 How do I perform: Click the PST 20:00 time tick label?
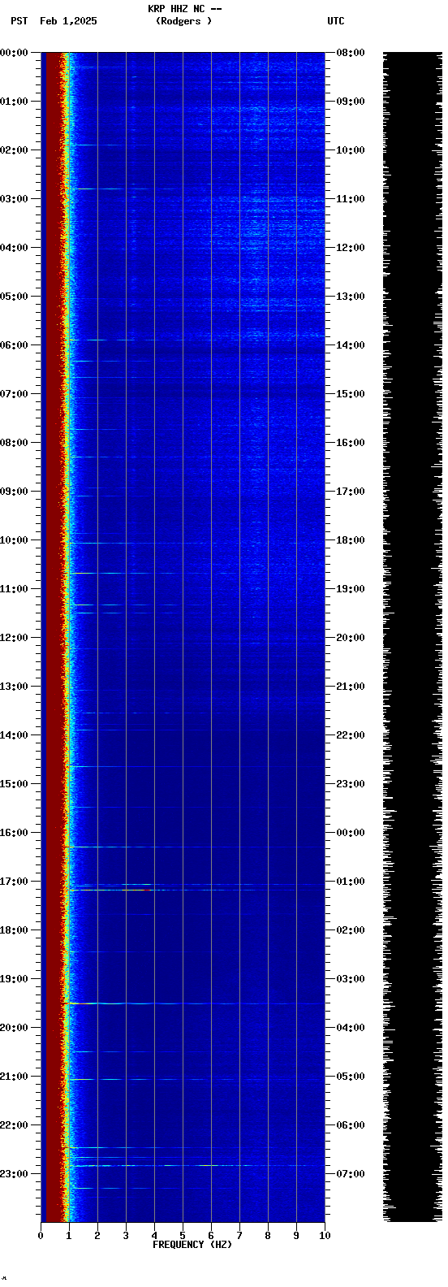pos(15,1028)
